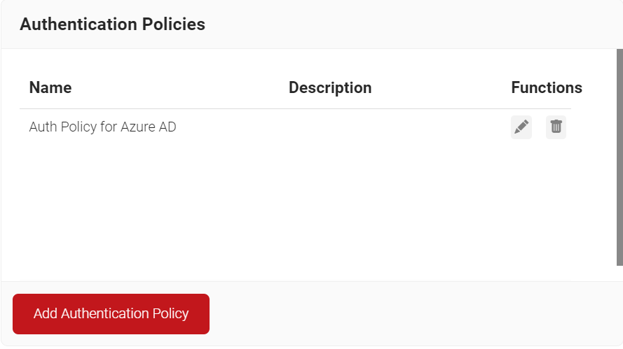Remove the Azure AD policy using the bin icon
Screen dimensions: 623x349
[x=556, y=127]
